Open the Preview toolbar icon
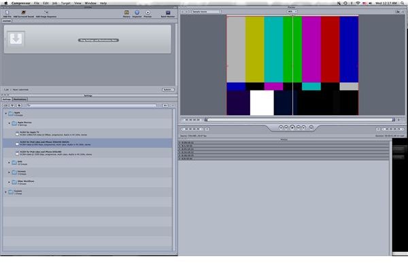The height and width of the screenshot is (263, 408). [148, 13]
